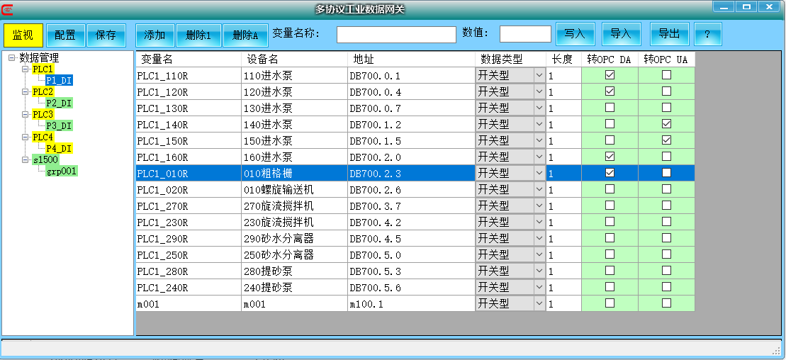Image resolution: width=786 pixels, height=360 pixels.
Task: Collapse the PLC1 tree node
Action: [x=25, y=69]
